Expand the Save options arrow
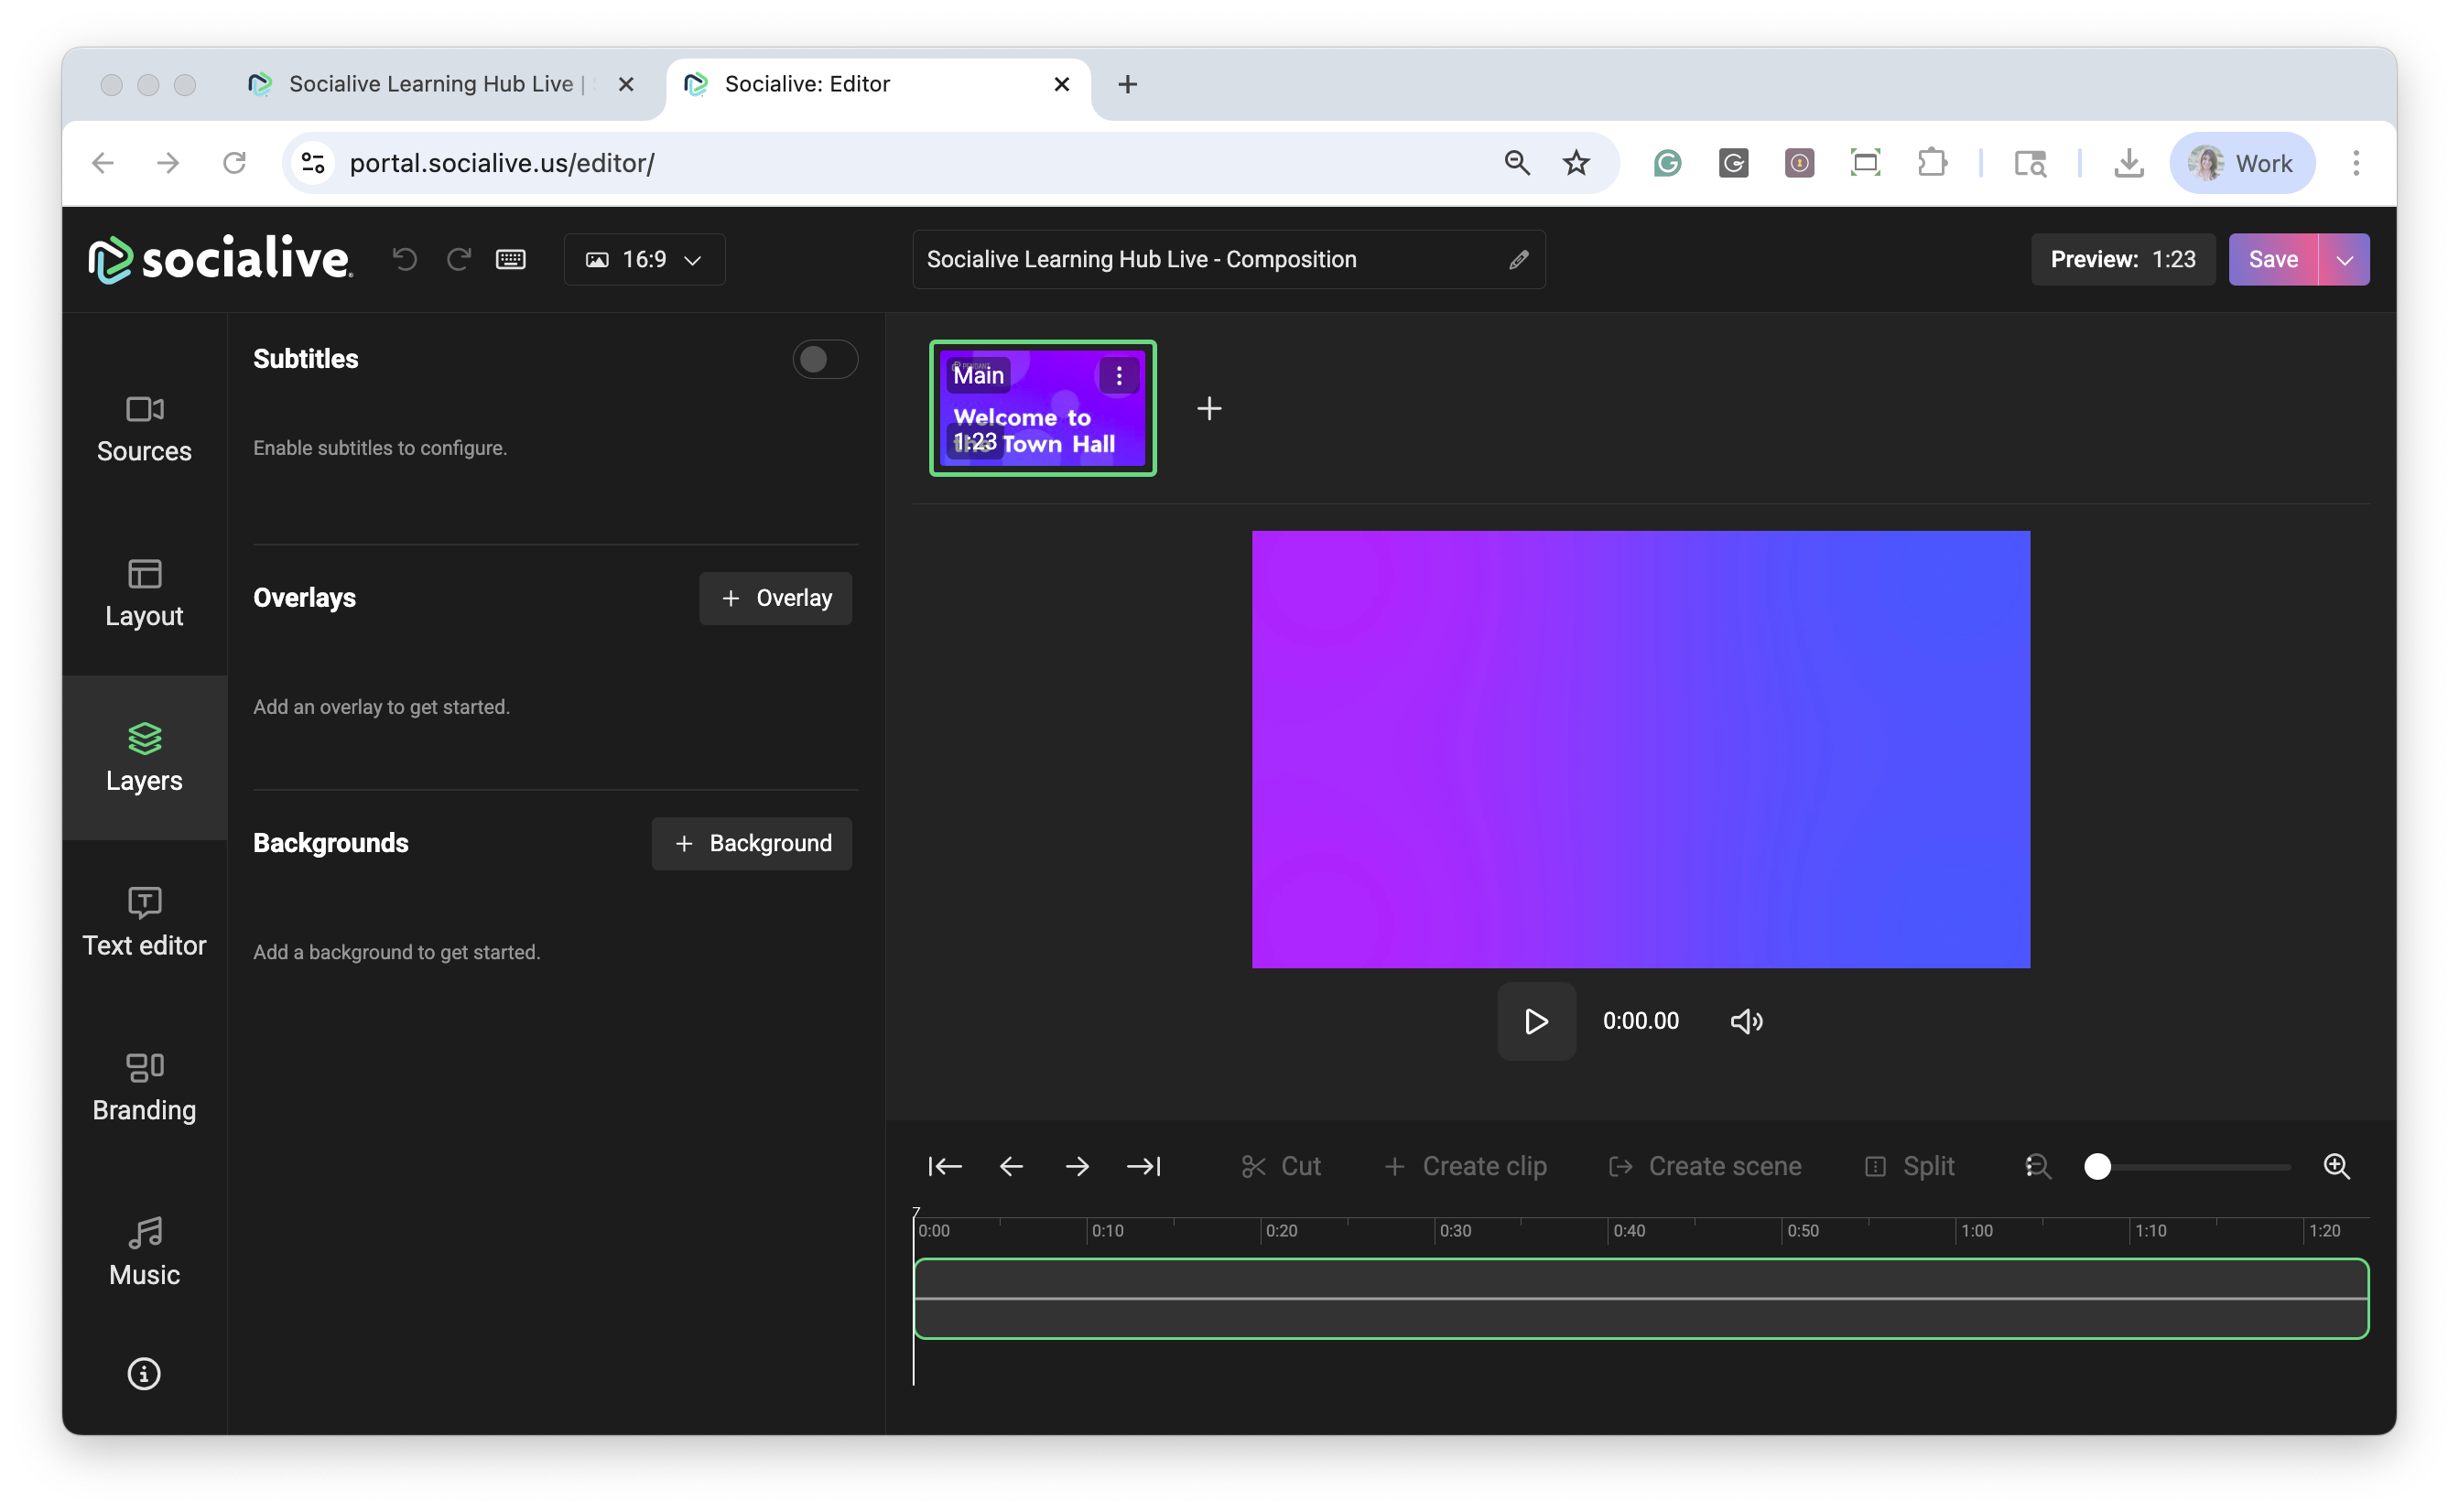The image size is (2459, 1512). 2344,260
